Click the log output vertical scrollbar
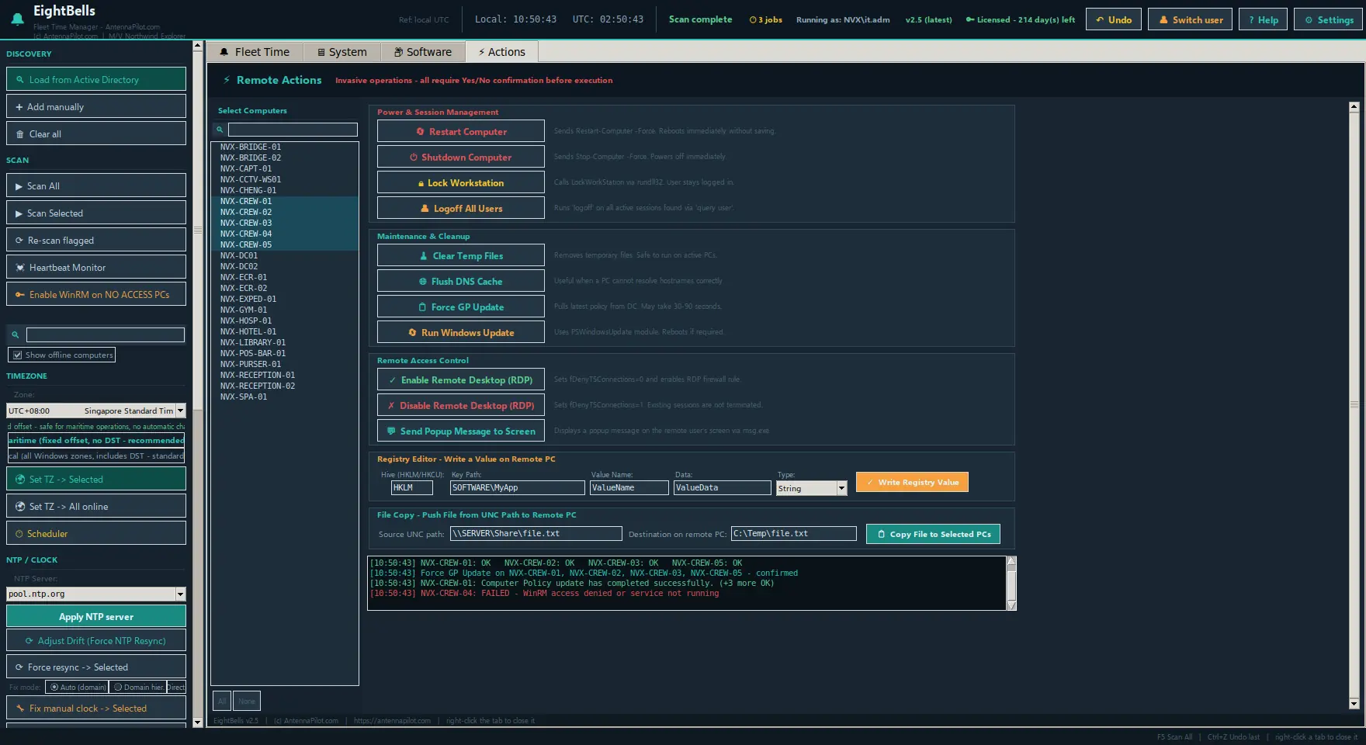The width and height of the screenshot is (1366, 745). (x=1011, y=584)
